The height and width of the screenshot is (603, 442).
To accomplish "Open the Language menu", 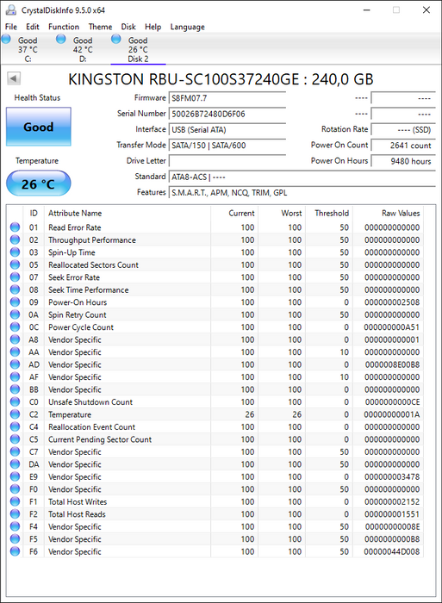I will [187, 27].
